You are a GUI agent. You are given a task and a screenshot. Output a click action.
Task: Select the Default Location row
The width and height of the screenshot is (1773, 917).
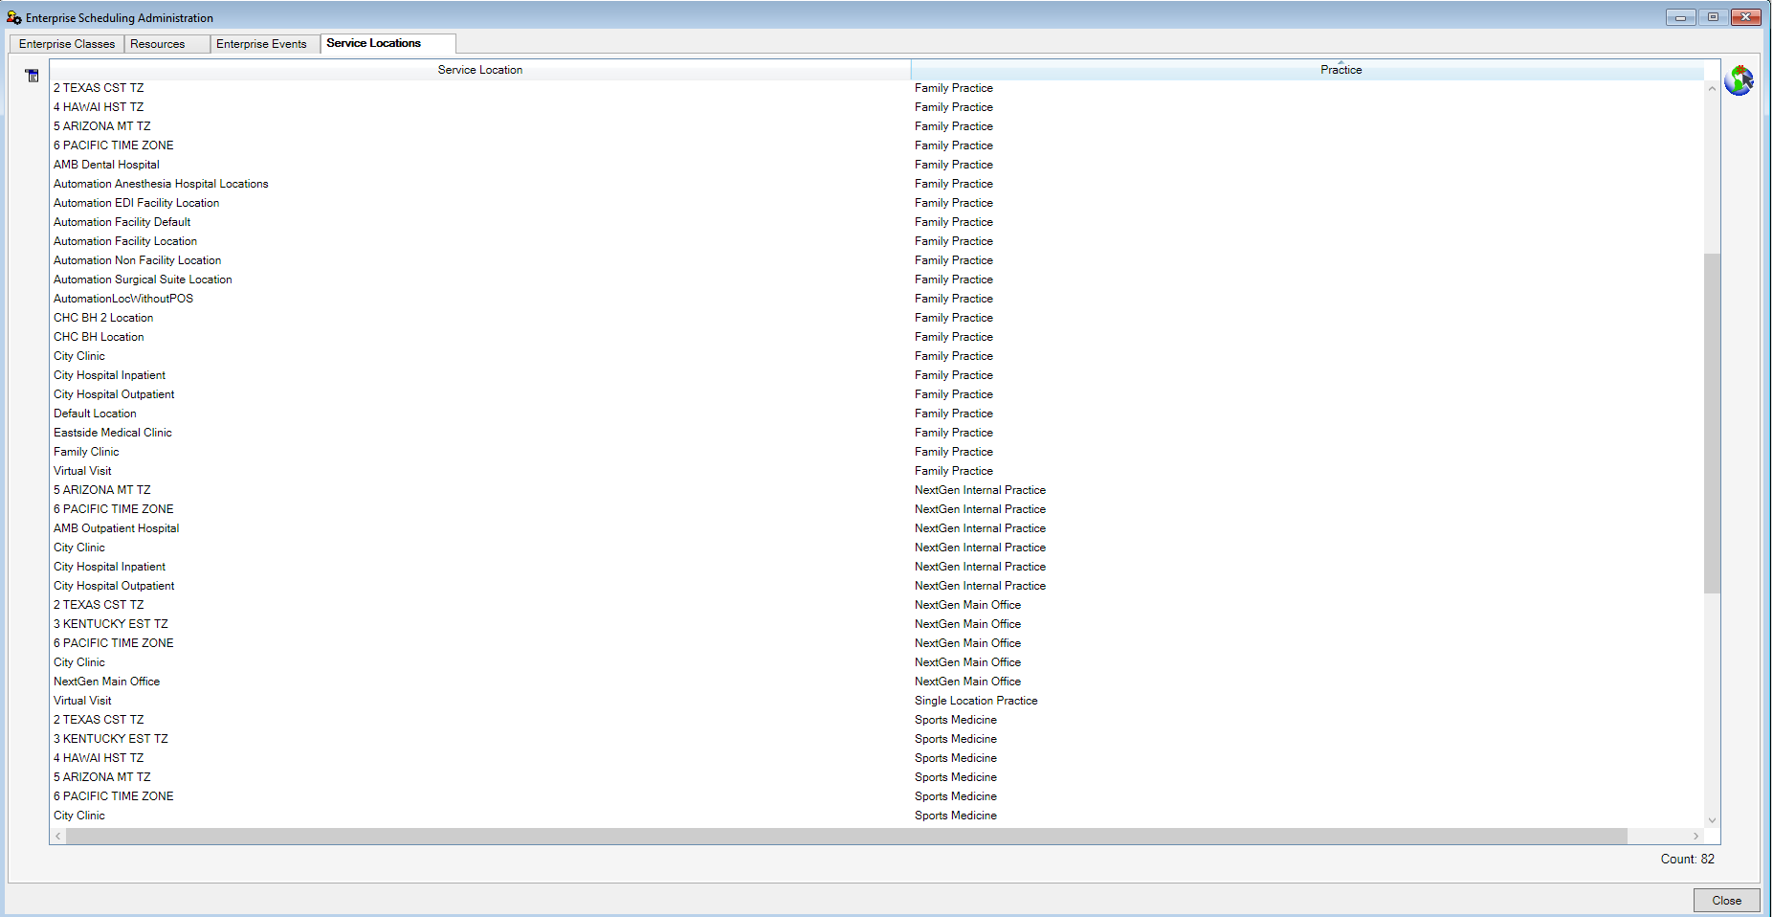[877, 414]
